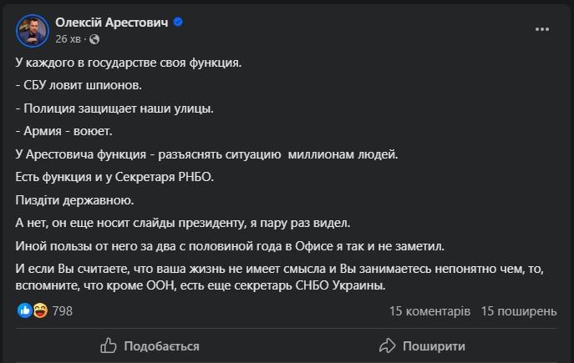Click the globe public-audience icon
574x363 pixels.
[94, 38]
